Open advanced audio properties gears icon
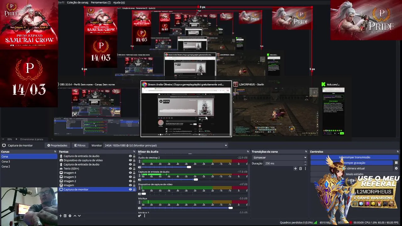Image resolution: width=402 pixels, height=226 pixels. coord(140,216)
